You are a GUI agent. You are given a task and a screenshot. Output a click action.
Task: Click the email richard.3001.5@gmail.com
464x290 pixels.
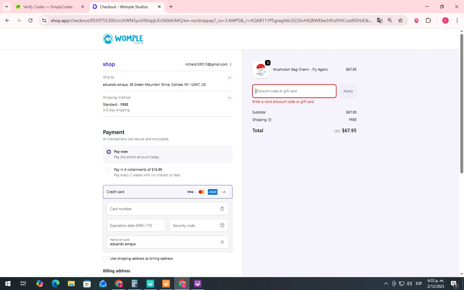[x=206, y=64]
